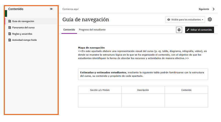Click the Siguiente chevron arrow

point(214,9)
